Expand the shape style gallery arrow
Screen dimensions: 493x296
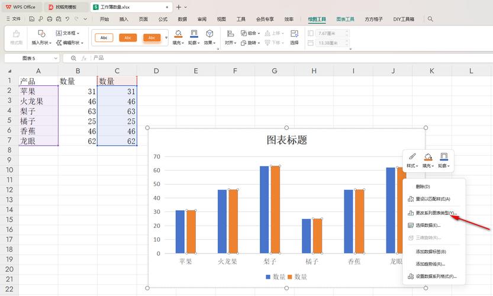pyautogui.click(x=166, y=38)
